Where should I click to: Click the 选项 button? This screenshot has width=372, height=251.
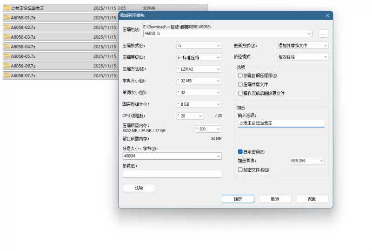click(139, 188)
